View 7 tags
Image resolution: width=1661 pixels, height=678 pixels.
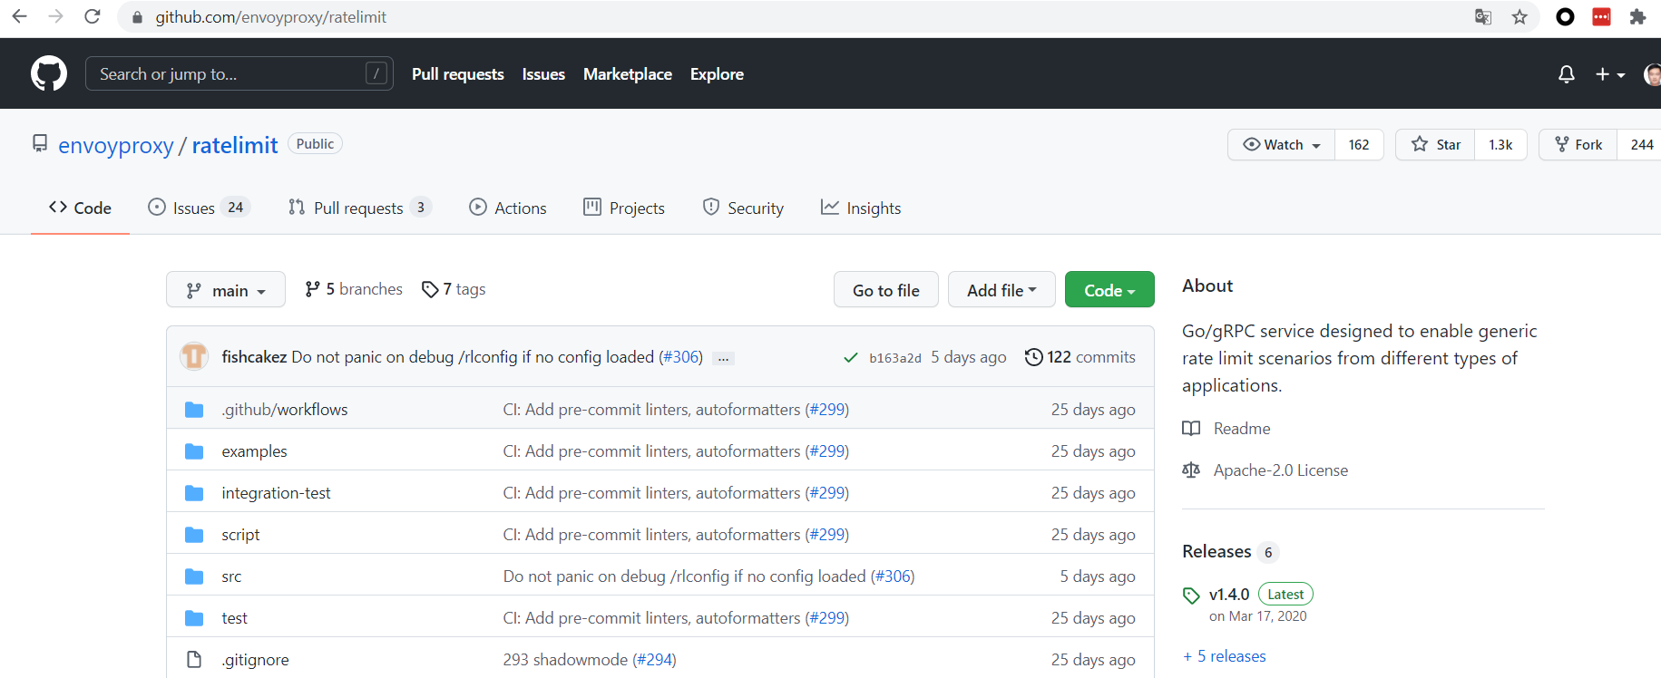click(x=454, y=289)
